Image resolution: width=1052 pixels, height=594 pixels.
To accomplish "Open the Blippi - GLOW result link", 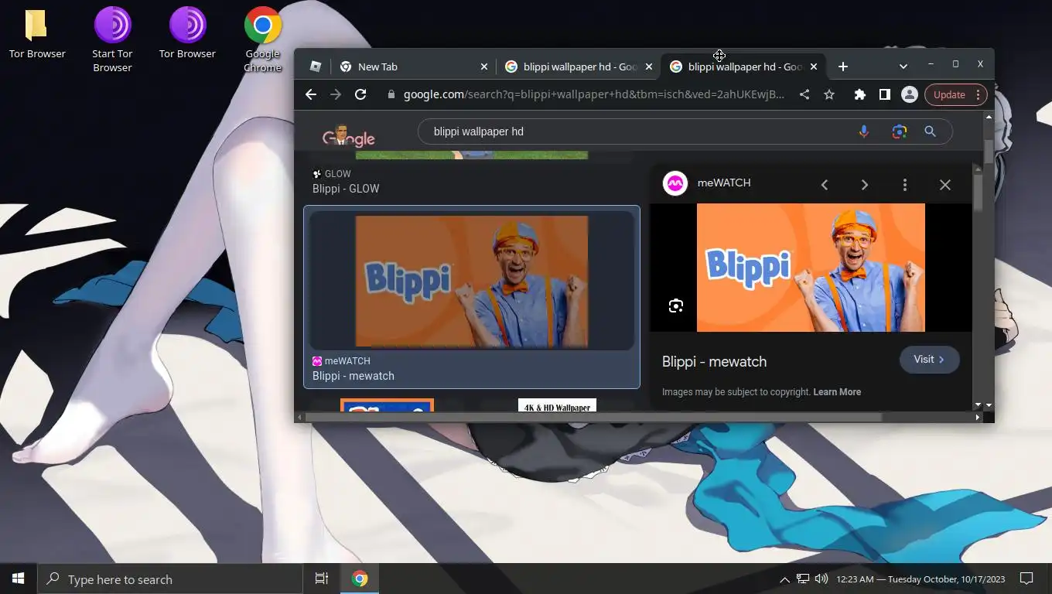I will click(346, 189).
